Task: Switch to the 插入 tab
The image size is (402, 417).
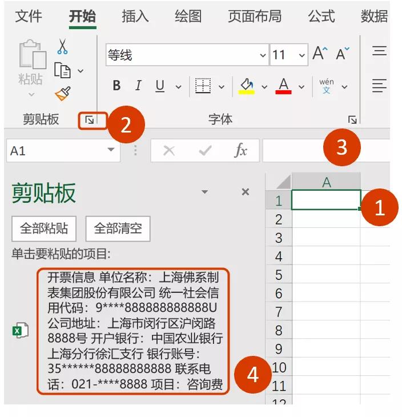Action: tap(135, 16)
